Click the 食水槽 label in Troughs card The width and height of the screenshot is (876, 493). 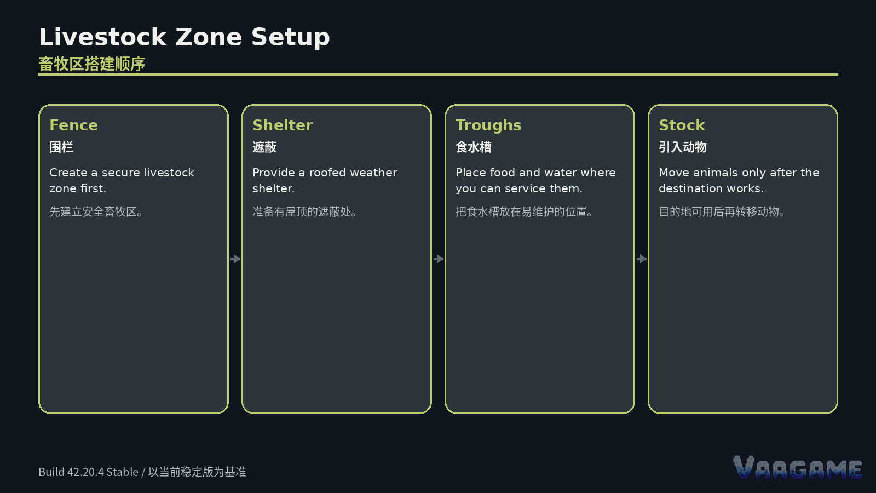point(474,147)
